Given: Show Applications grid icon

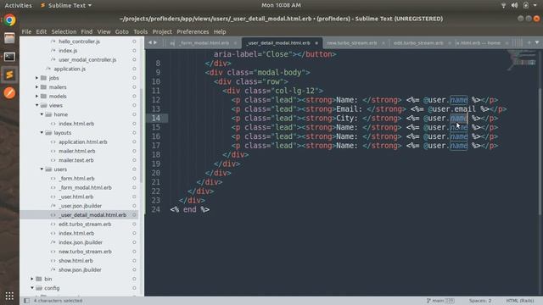Looking at the screenshot, I should [x=9, y=296].
